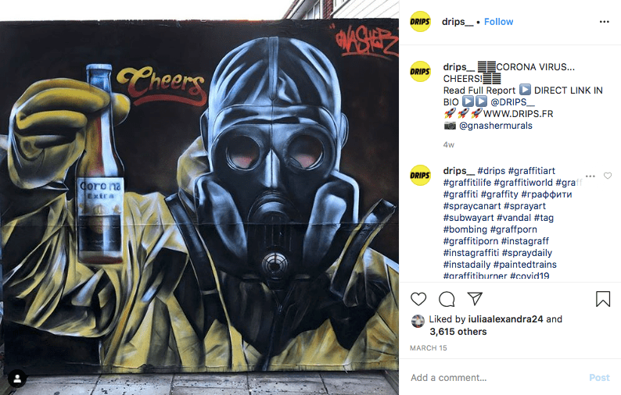Follow the drips__ account

click(499, 22)
